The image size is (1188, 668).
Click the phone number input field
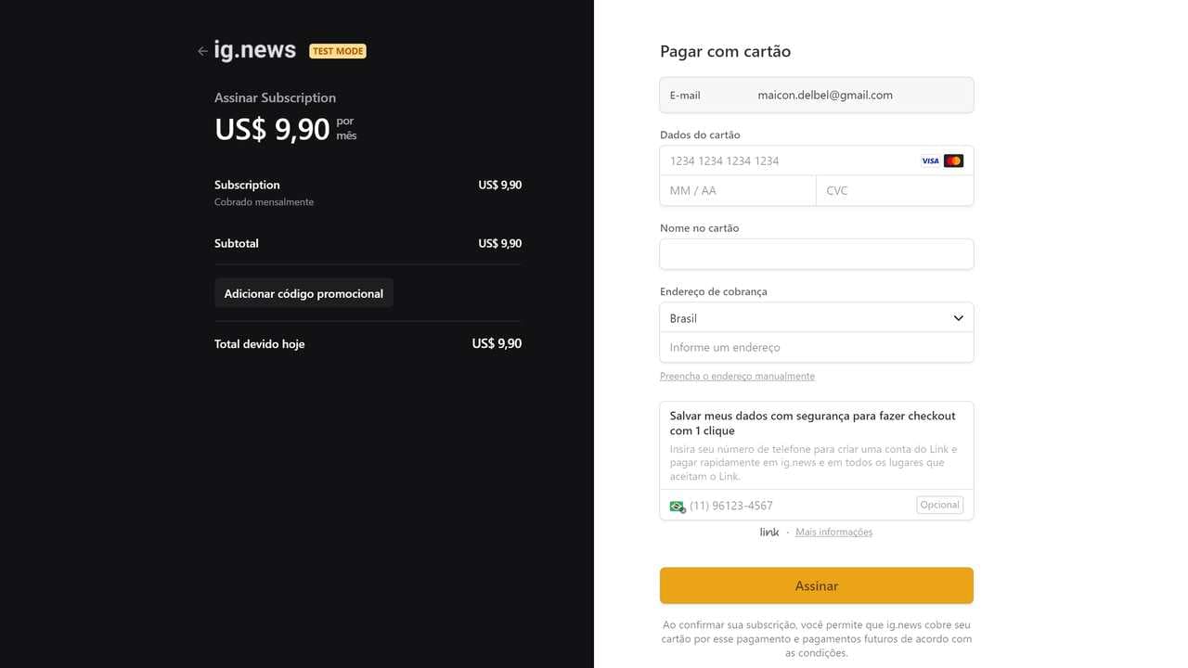[x=798, y=506]
